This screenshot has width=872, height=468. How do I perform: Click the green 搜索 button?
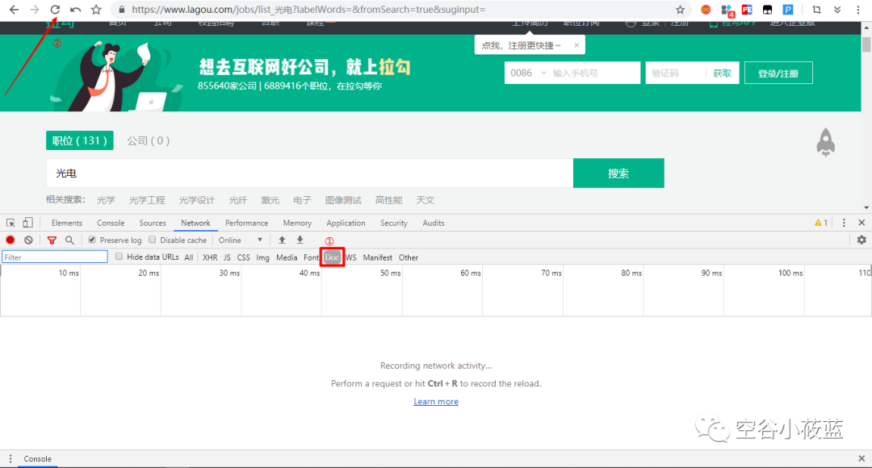pyautogui.click(x=618, y=173)
